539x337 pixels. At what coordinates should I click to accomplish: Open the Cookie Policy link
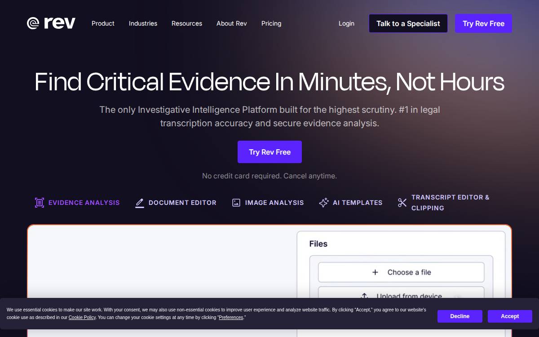[x=82, y=318]
